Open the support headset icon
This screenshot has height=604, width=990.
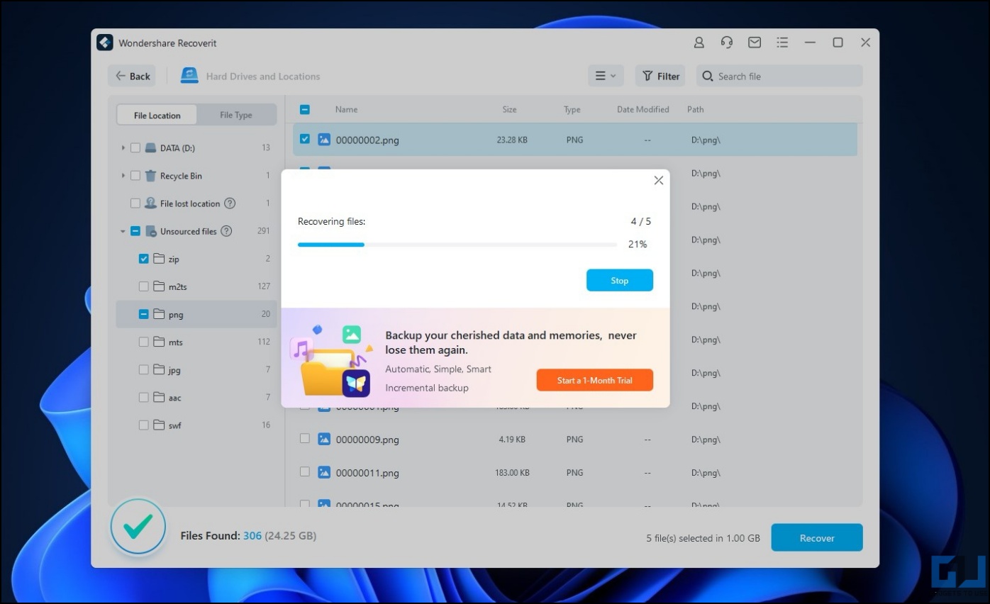pos(727,43)
